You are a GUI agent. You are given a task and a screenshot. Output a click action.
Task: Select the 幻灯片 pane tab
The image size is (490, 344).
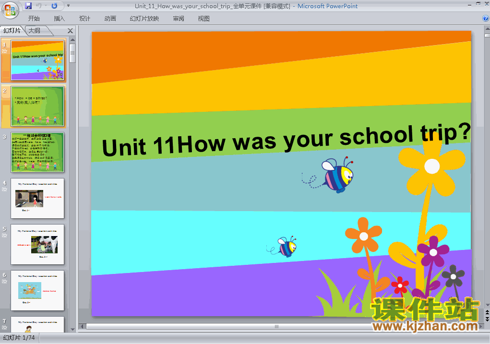(12, 31)
